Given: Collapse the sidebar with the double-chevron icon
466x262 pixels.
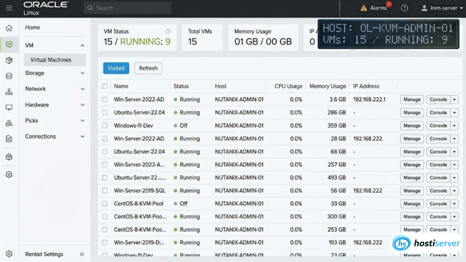Looking at the screenshot, I should click(x=82, y=254).
